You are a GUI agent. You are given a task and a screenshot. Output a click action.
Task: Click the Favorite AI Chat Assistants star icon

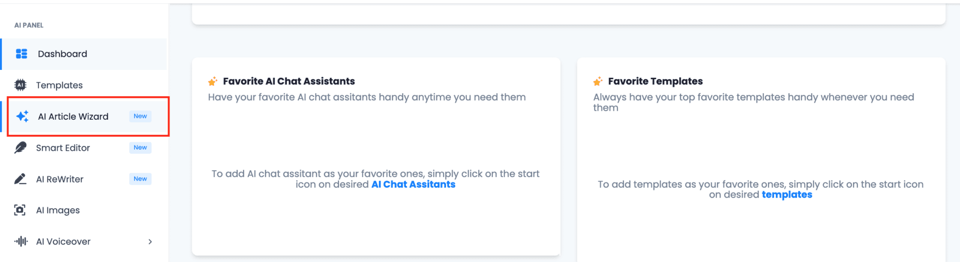click(213, 81)
